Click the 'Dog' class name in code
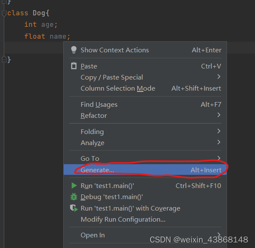Viewport: 255px width, 248px height. pos(39,13)
